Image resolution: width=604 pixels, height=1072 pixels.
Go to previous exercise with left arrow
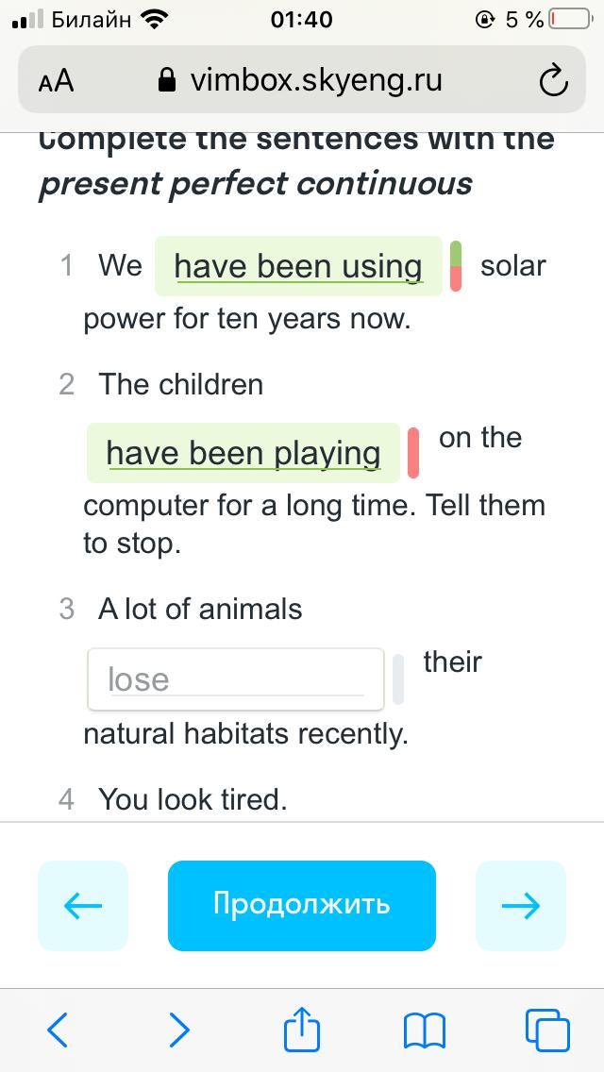83,905
